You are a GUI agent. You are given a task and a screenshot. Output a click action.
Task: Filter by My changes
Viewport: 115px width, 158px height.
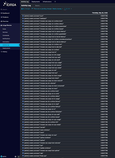click(26, 9)
